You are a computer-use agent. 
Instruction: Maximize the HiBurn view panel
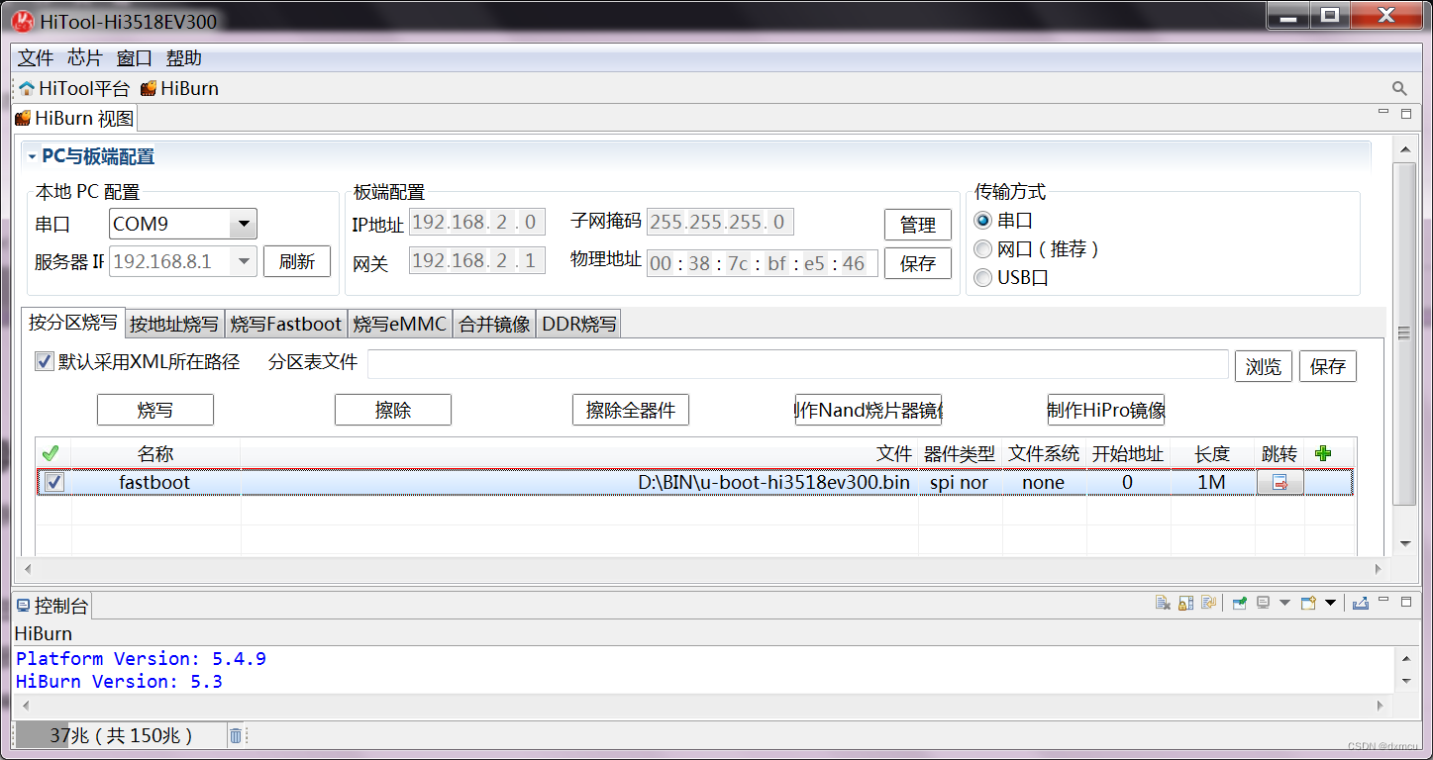(1406, 114)
